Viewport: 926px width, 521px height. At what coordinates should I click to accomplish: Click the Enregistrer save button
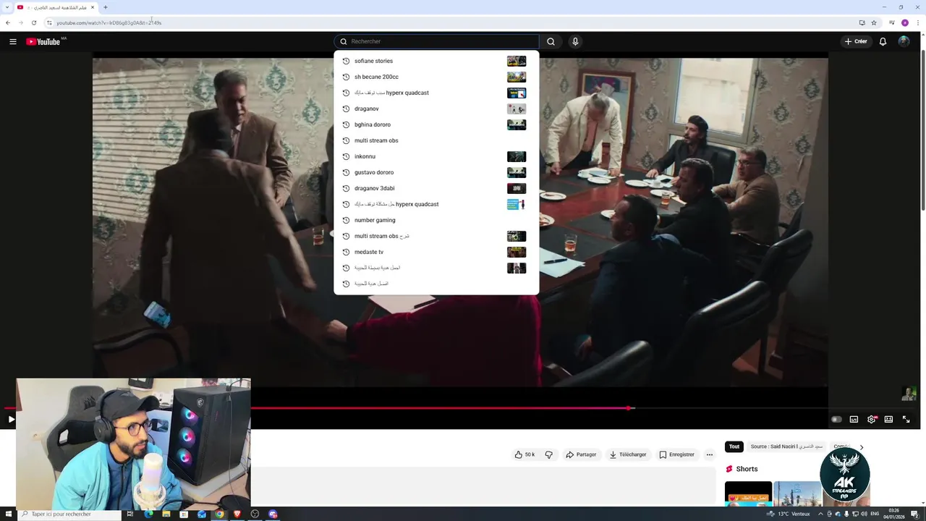click(676, 454)
